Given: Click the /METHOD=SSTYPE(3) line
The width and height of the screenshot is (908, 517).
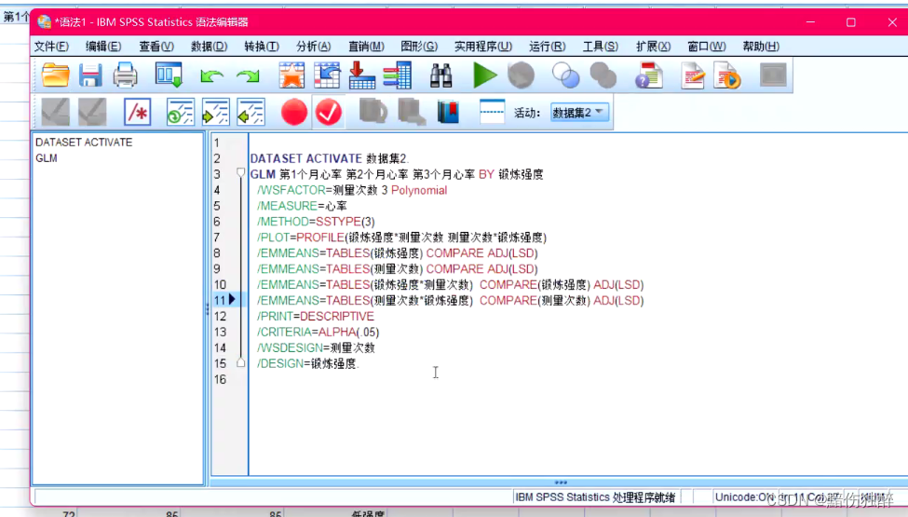Looking at the screenshot, I should click(x=316, y=221).
